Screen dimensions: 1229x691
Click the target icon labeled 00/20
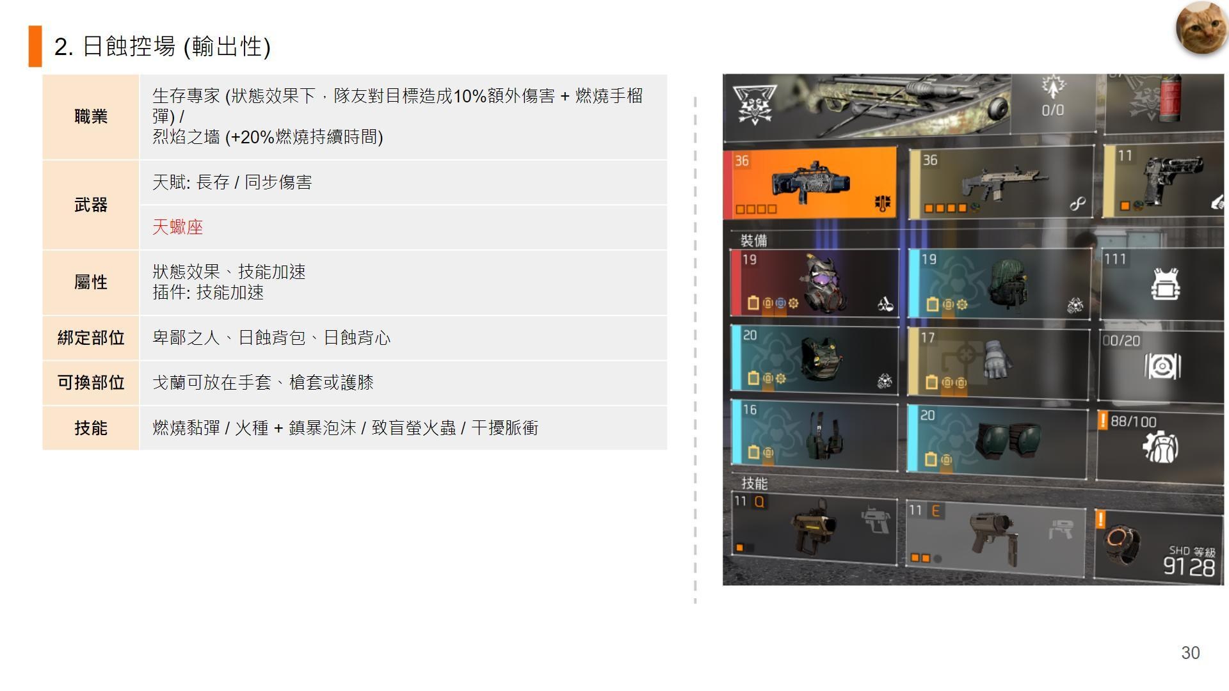click(1162, 367)
